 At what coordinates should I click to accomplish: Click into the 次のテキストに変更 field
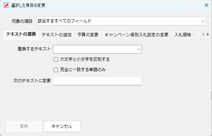click(x=97, y=81)
